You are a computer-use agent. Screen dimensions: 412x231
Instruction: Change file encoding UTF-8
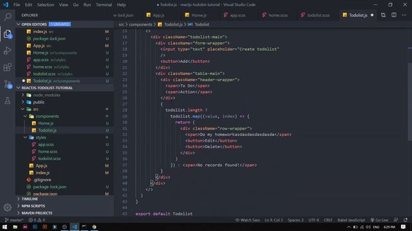coord(314,220)
